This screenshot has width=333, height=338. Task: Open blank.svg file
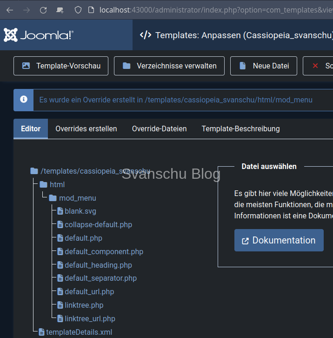click(x=80, y=211)
